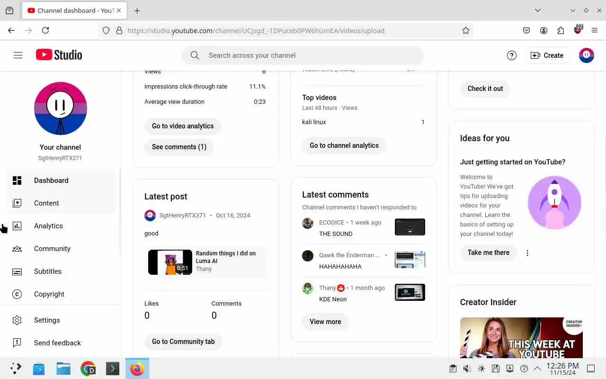The height and width of the screenshot is (379, 606).
Task: Open new browser tab with plus
Action: coord(137,10)
